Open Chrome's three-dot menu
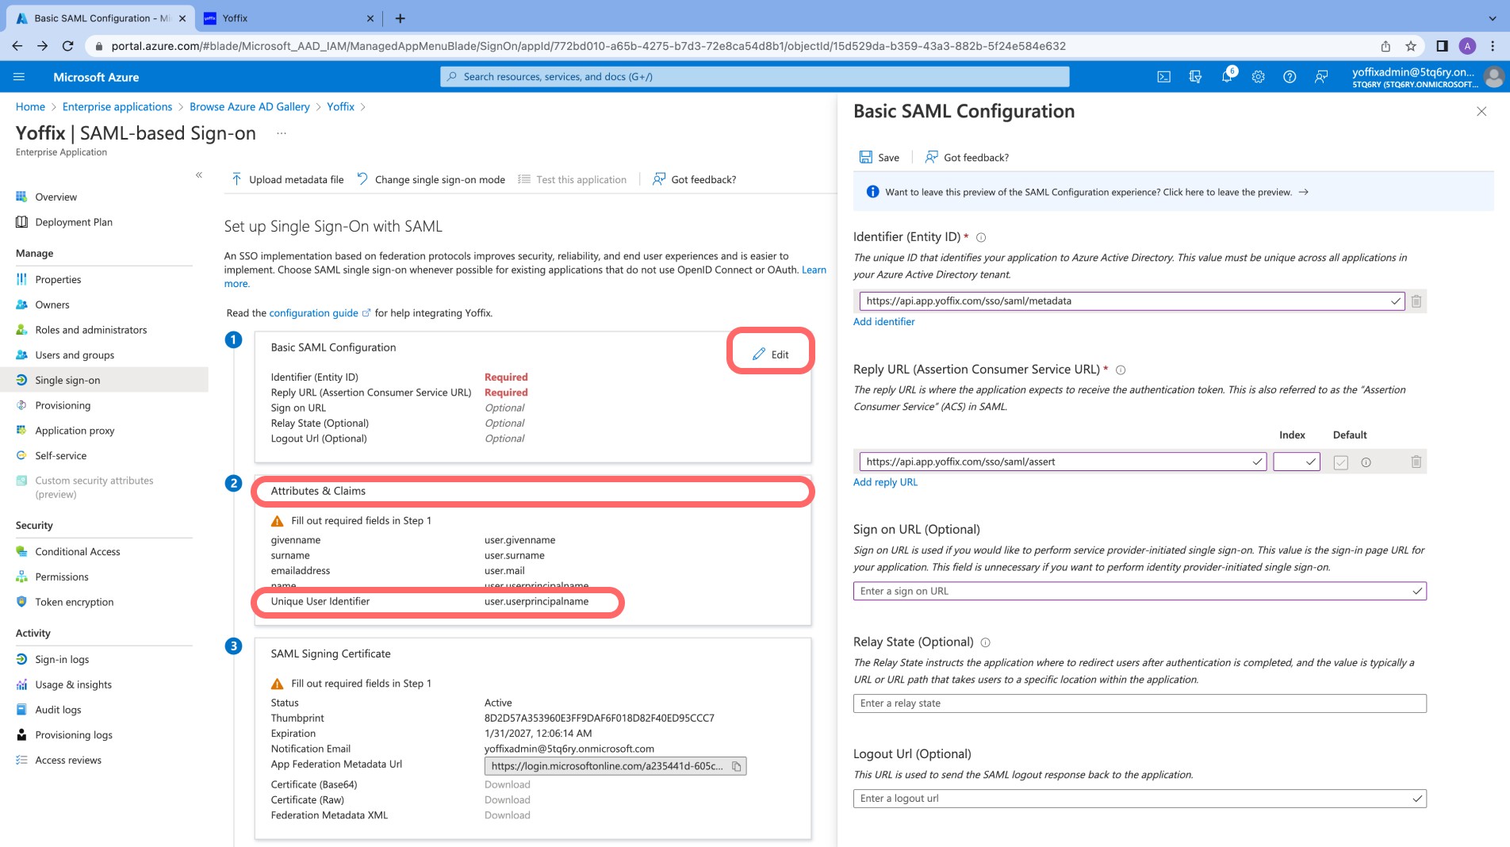This screenshot has height=847, width=1510. click(x=1492, y=46)
